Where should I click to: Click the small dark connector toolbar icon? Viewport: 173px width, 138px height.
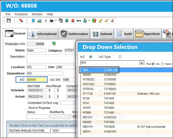[79, 21]
